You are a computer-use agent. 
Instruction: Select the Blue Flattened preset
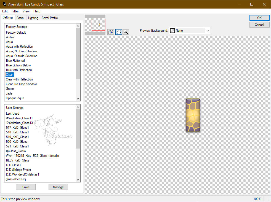[15, 61]
